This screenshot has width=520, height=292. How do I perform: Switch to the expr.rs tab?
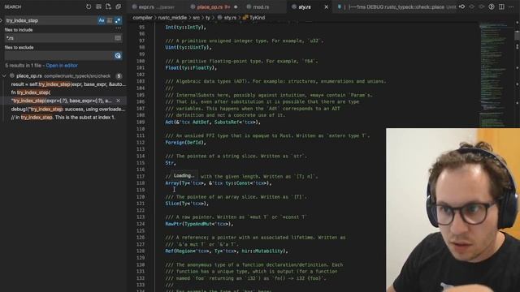coord(156,6)
